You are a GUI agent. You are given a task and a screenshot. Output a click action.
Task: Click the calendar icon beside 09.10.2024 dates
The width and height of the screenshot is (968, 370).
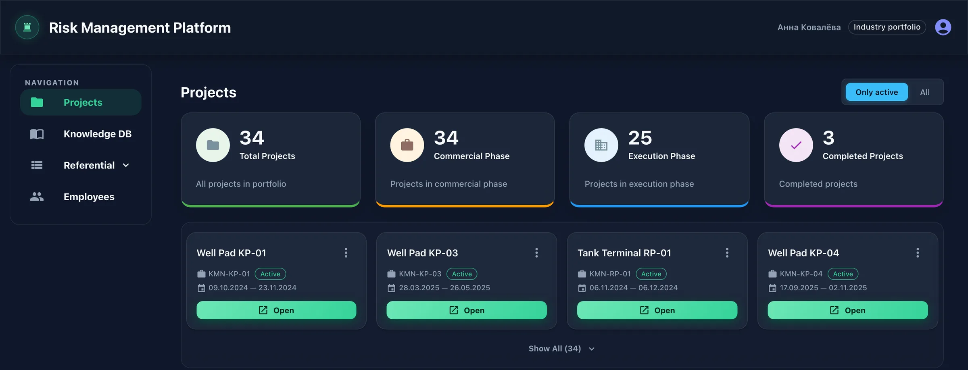pyautogui.click(x=201, y=288)
